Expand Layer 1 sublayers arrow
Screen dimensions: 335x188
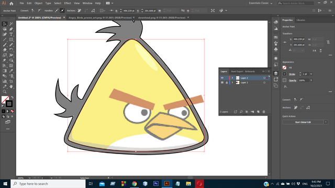232,83
